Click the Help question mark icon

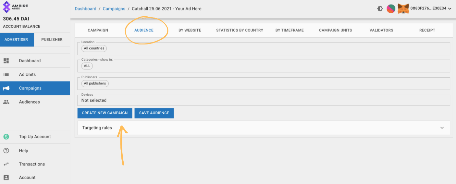click(x=6, y=151)
